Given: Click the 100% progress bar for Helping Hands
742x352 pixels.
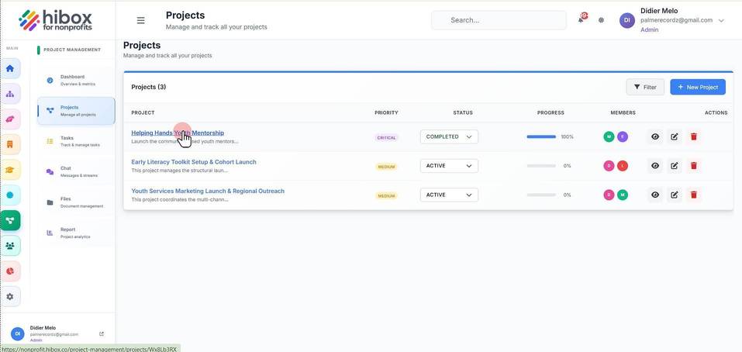Looking at the screenshot, I should (541, 136).
